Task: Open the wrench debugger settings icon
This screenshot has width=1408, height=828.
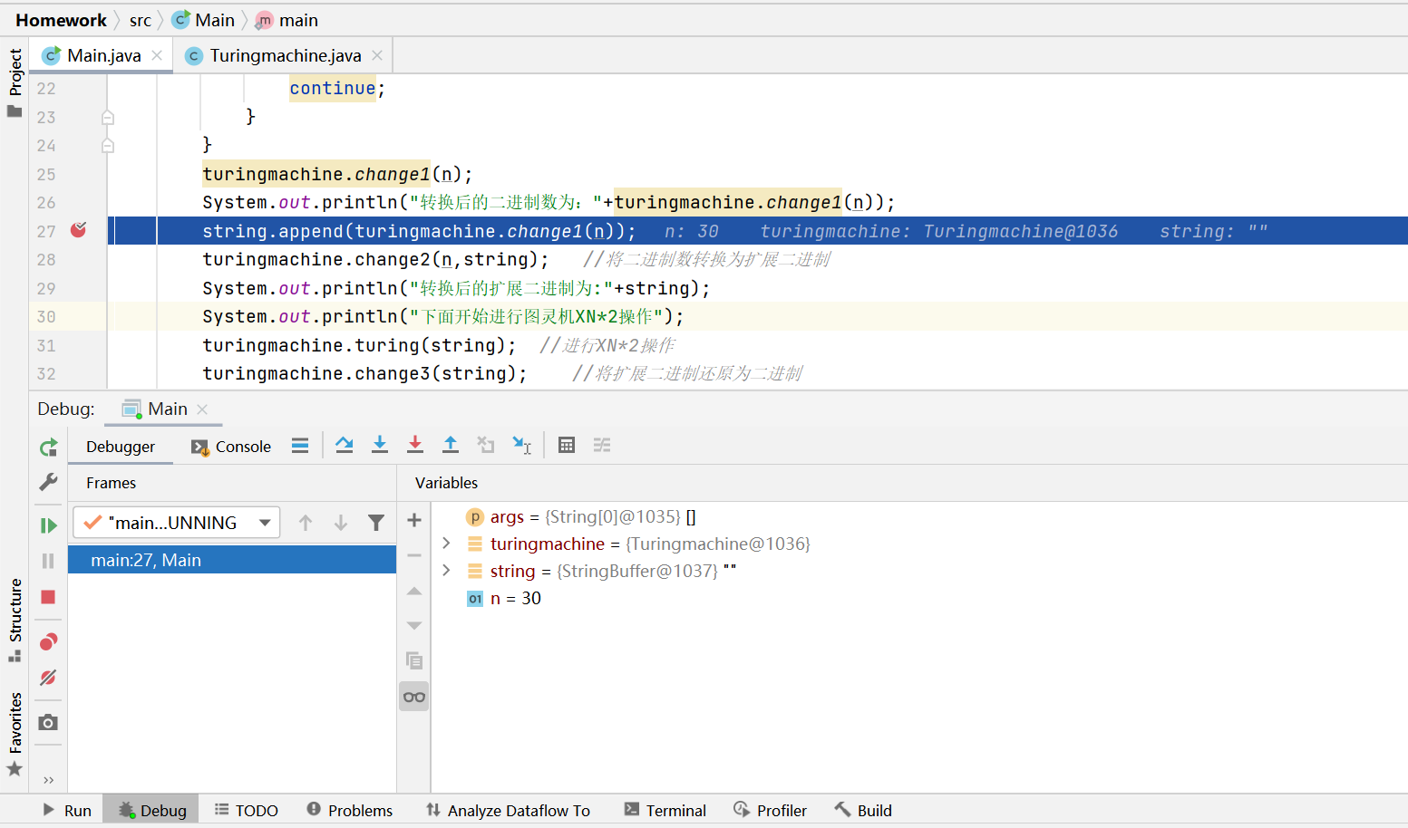Action: pos(49,482)
